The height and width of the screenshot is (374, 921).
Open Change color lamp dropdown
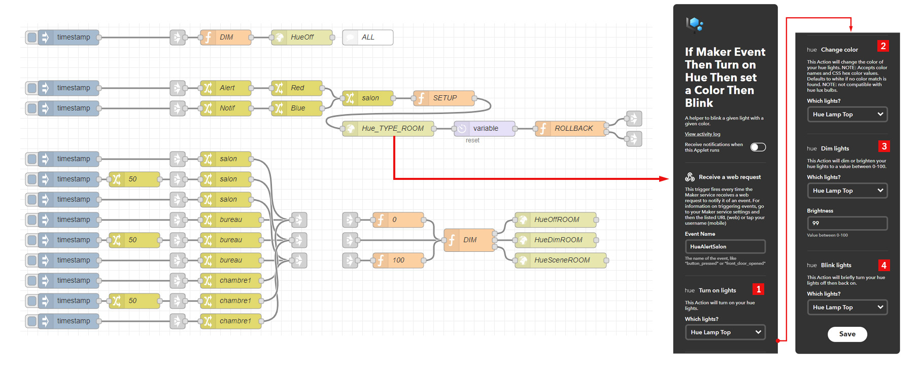[847, 115]
